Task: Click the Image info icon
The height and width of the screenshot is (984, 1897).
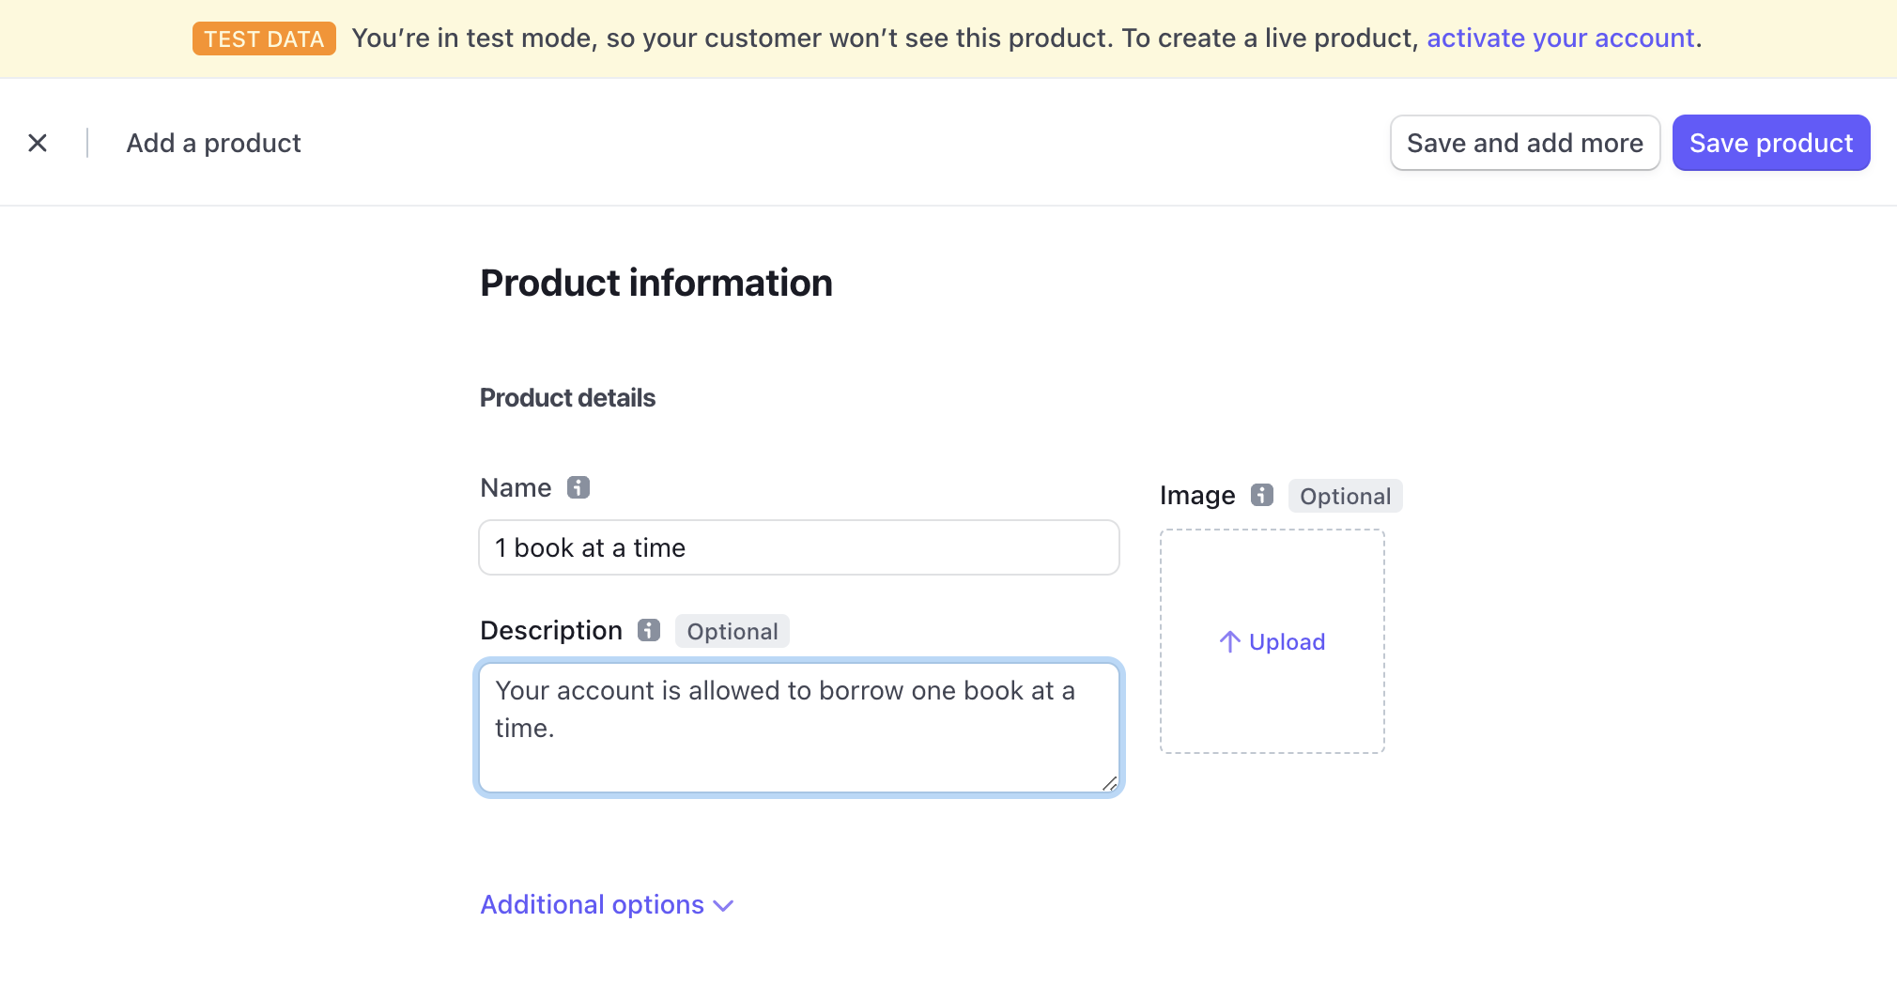Action: 1262,495
